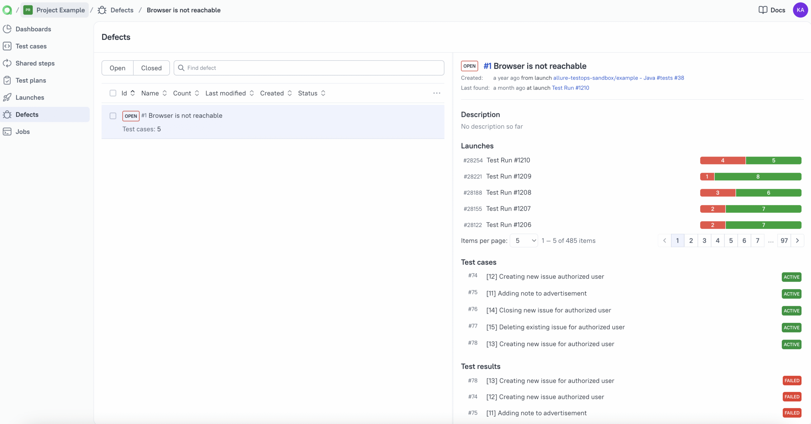
Task: Click the three-dots table options icon
Action: coord(437,93)
